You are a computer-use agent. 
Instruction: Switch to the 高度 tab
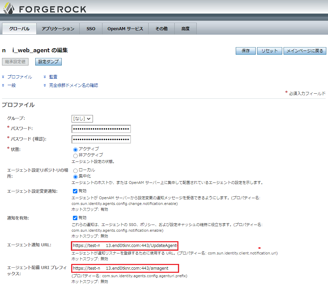(x=185, y=28)
